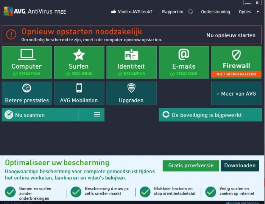Click BESCHERMD status under Identiteit
Screen dimensions: 265x204
pyautogui.click(x=131, y=74)
